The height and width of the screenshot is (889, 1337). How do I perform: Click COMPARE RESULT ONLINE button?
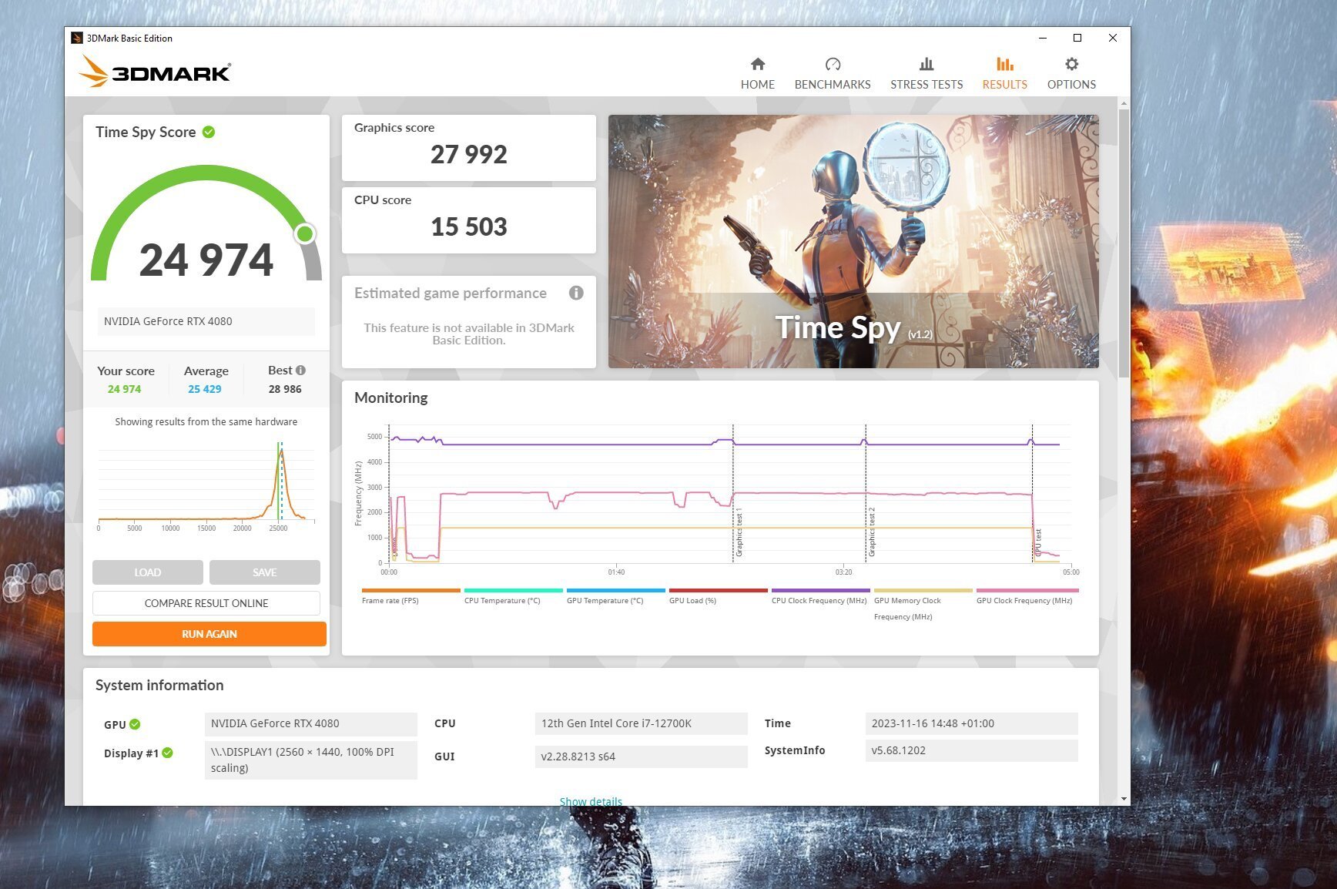tap(206, 603)
